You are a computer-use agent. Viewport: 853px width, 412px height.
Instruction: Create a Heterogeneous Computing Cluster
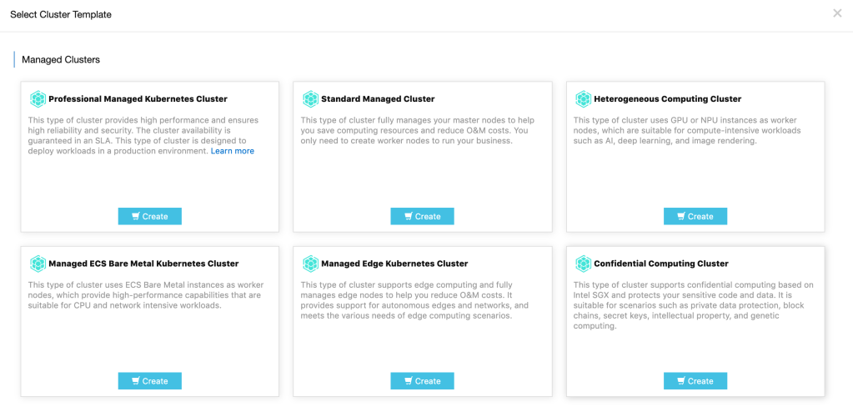(x=695, y=216)
